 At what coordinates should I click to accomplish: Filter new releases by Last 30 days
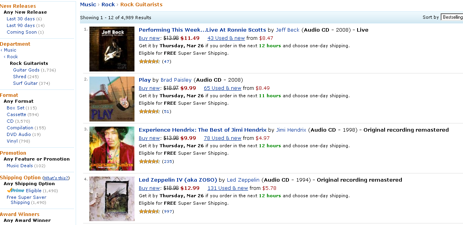coord(21,19)
